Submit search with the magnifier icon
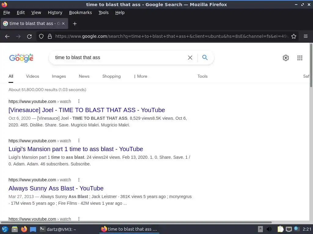Image resolution: width=313 pixels, height=234 pixels. [205, 58]
